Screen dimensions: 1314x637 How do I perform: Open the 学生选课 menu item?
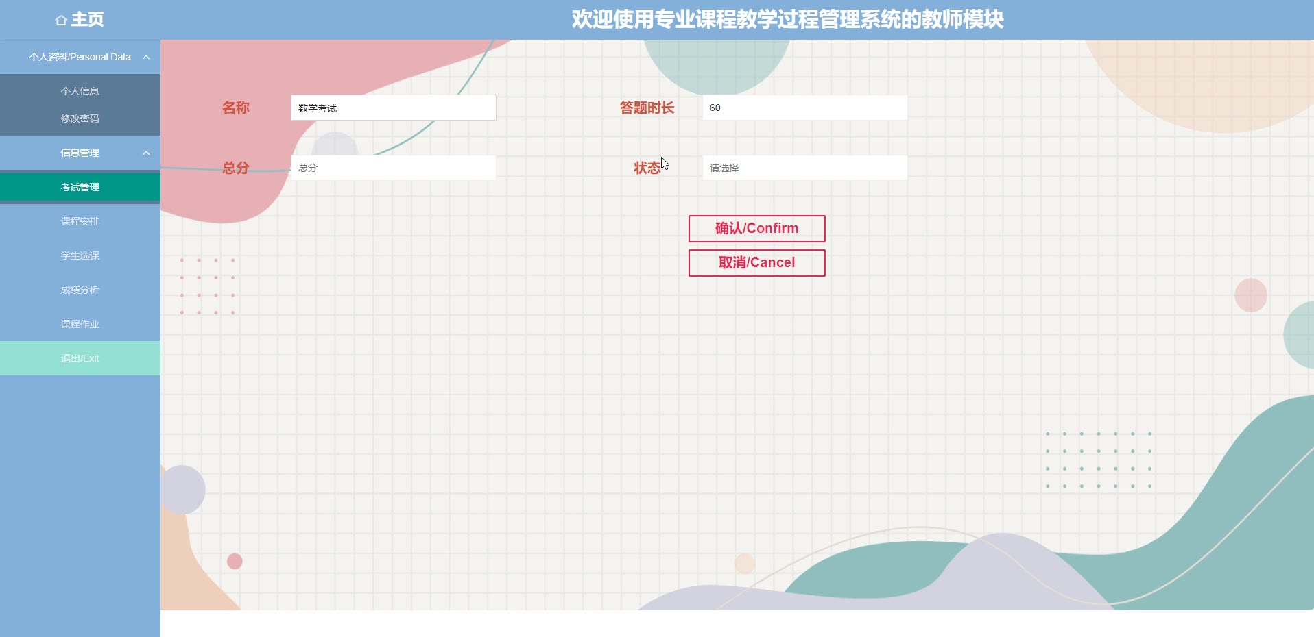click(80, 255)
